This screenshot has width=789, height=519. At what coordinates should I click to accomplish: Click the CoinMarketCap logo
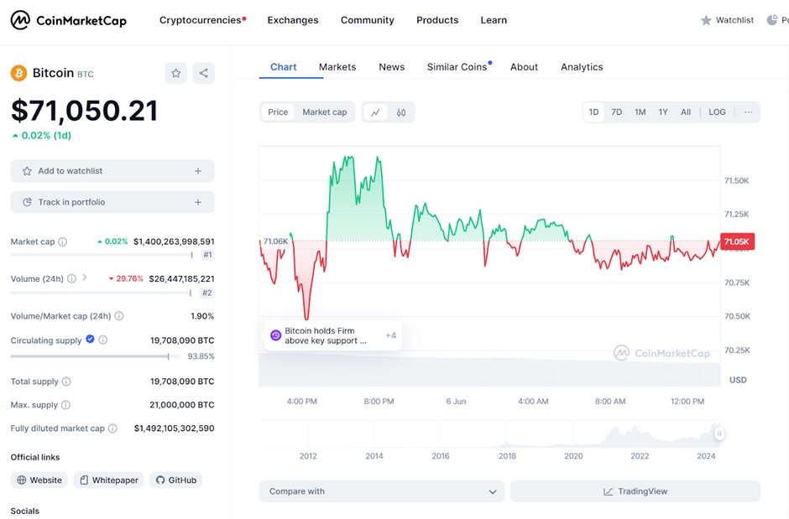point(69,20)
